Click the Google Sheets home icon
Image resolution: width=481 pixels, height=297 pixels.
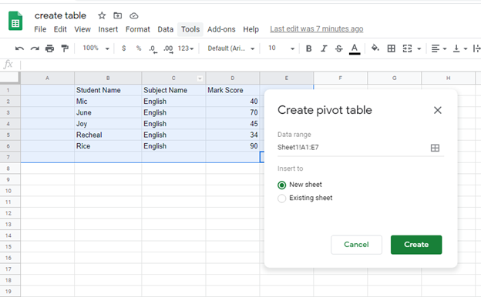coord(15,21)
